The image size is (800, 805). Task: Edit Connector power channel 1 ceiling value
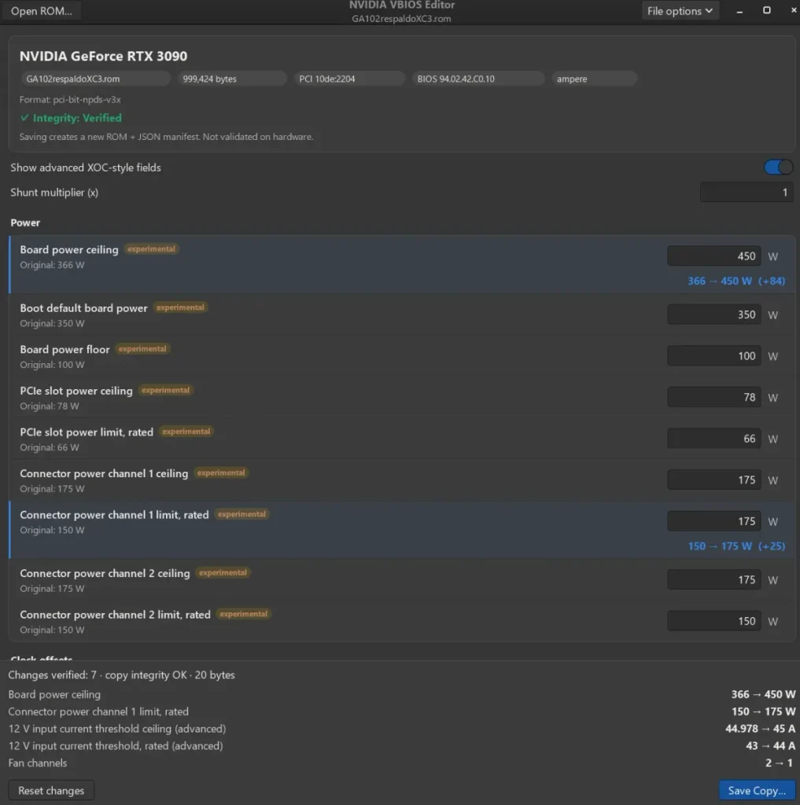[713, 480]
